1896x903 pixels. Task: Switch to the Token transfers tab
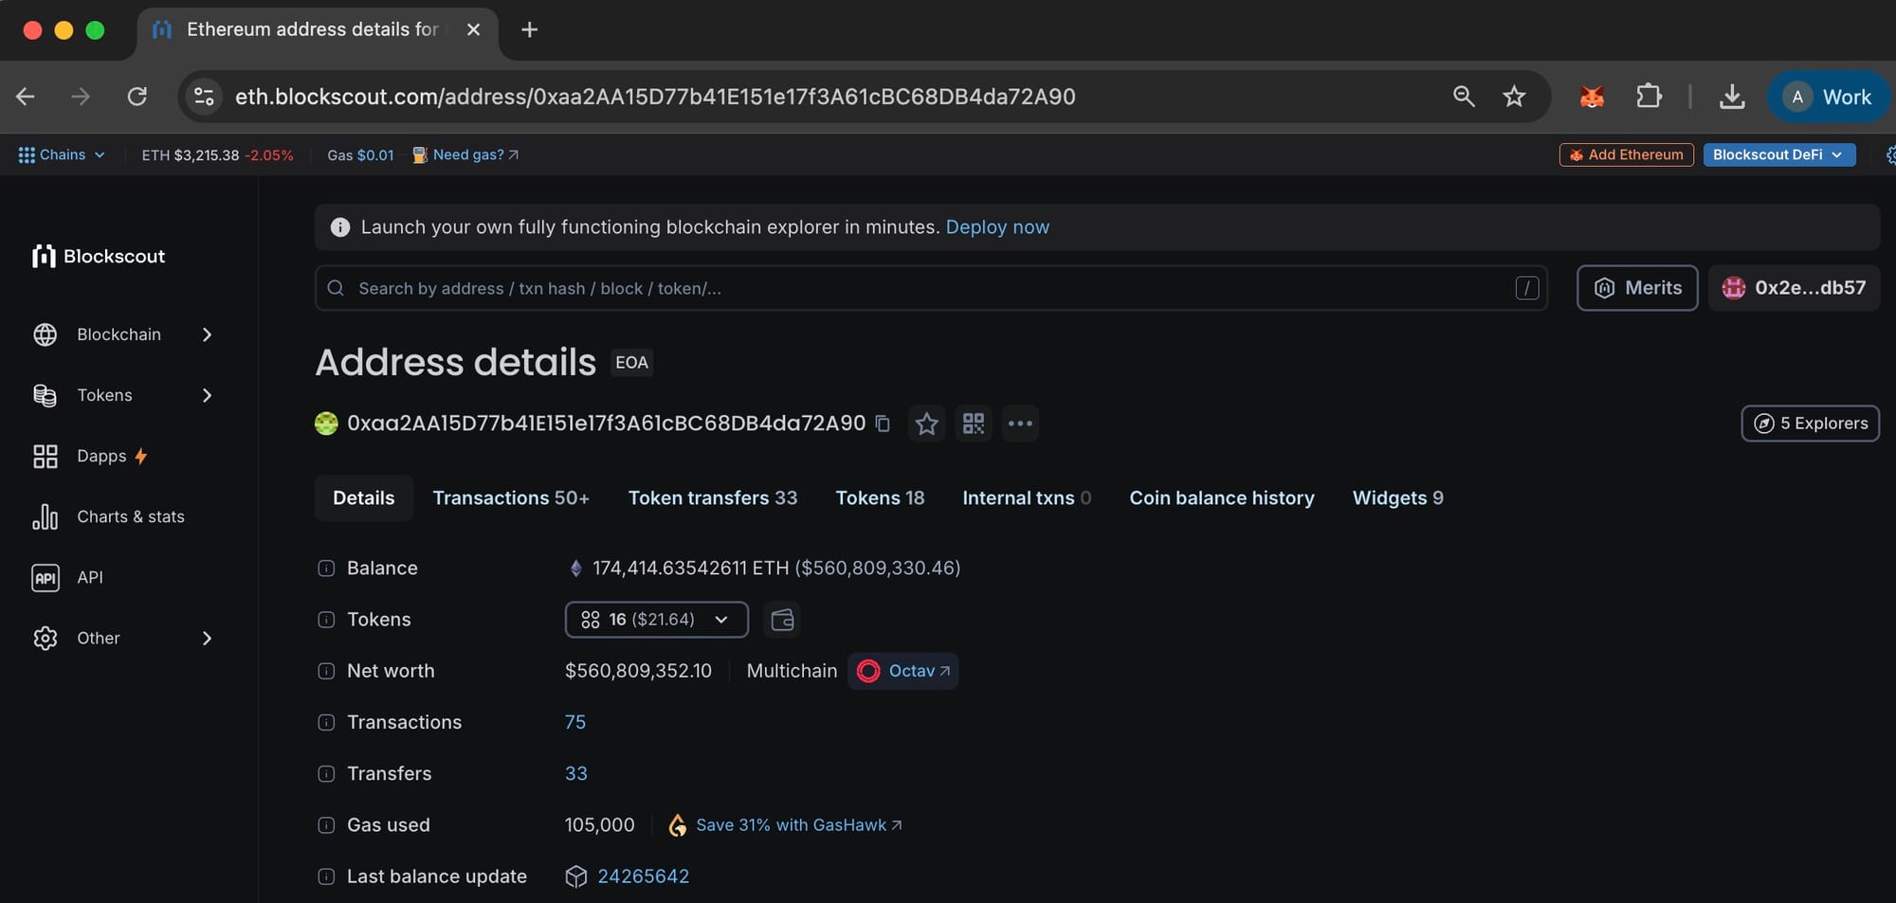(712, 497)
